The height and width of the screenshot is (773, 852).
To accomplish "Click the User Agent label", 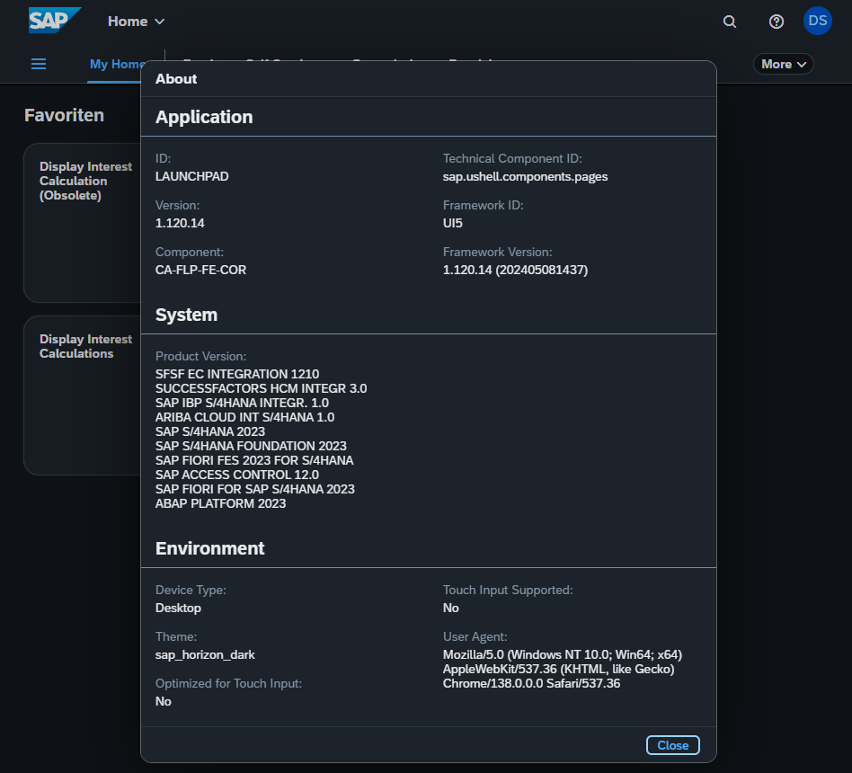I will (475, 637).
